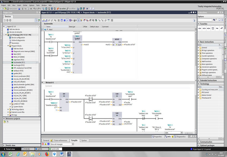Viewport: 227px width, 157px height.
Task: Insert a normally closed contact from Favorites
Action: coord(204,28)
